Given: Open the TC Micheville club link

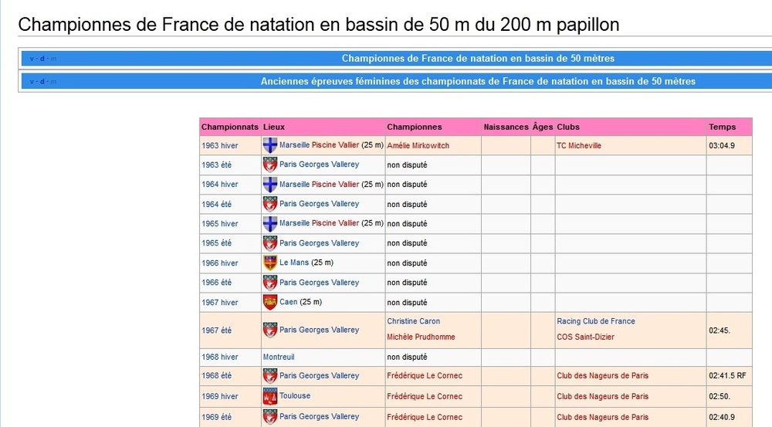Looking at the screenshot, I should coord(578,145).
